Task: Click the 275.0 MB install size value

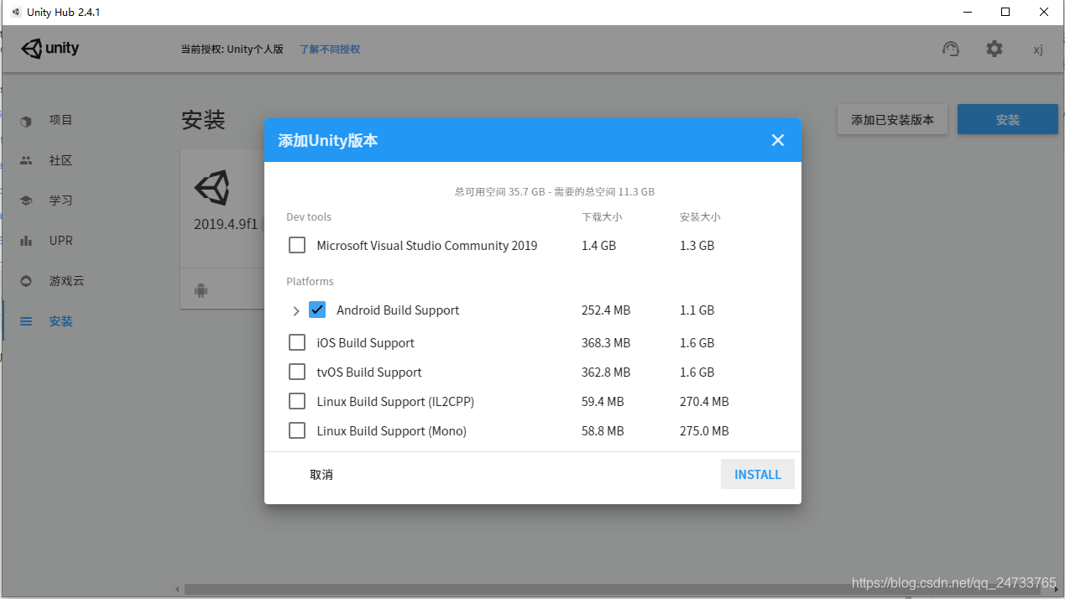Action: pos(704,431)
